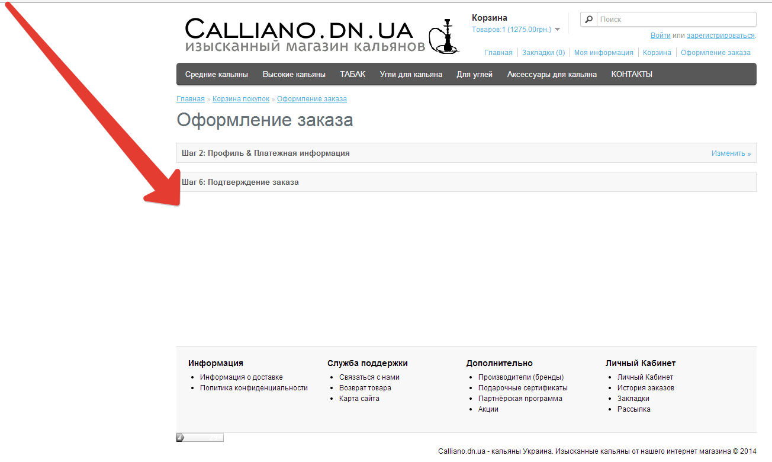Click "Личный Кабинет" footer list link
Viewport: 772px width, 462px height.
tap(645, 377)
